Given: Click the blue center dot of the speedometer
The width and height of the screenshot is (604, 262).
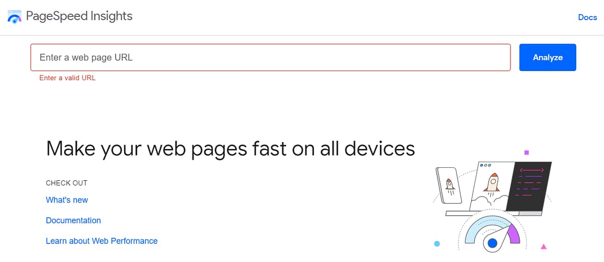Looking at the screenshot, I should click(x=492, y=244).
